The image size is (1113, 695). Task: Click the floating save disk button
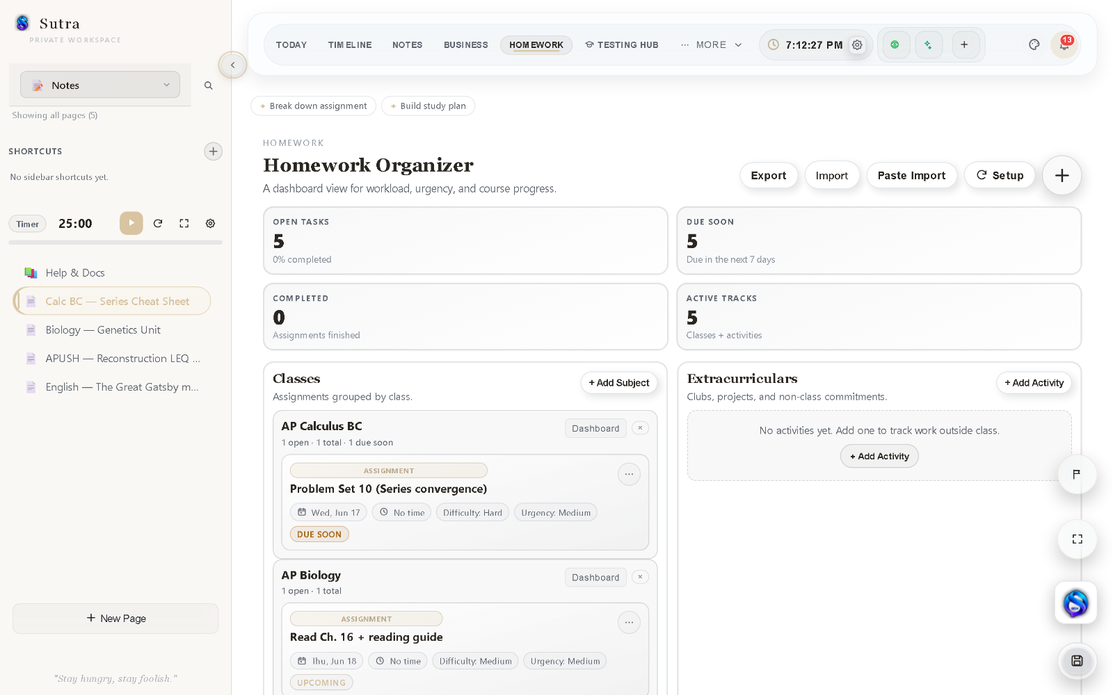[x=1077, y=661]
